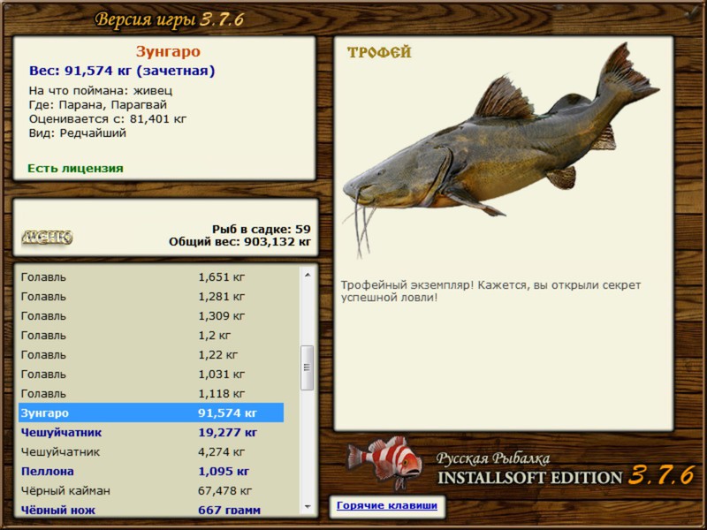Image resolution: width=707 pixels, height=530 pixels.
Task: Select Пеллона 1,095 кг entry
Action: pos(151,472)
